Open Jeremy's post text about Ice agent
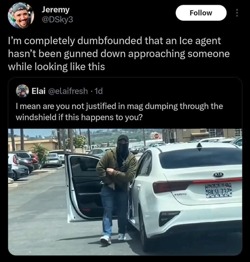The width and height of the screenshot is (250, 262). [x=119, y=53]
